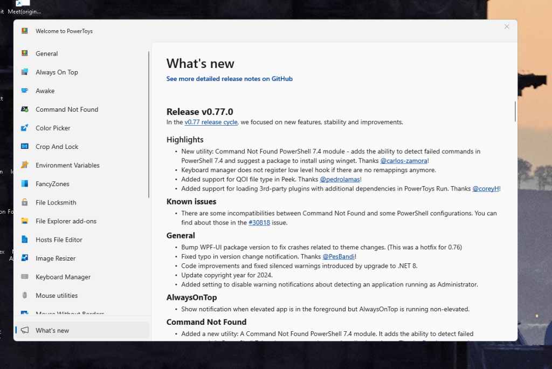Click the General sidebar icon
Image resolution: width=552 pixels, height=369 pixels.
click(25, 53)
